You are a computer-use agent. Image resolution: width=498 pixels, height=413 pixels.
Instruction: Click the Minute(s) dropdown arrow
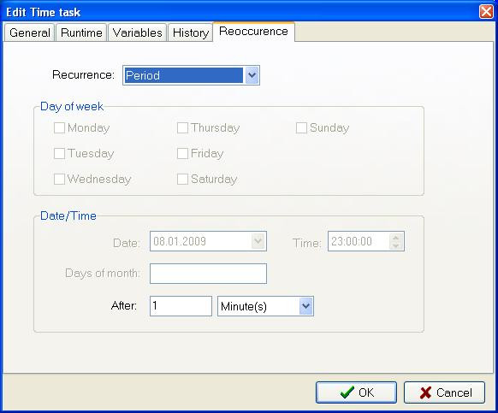tap(305, 306)
